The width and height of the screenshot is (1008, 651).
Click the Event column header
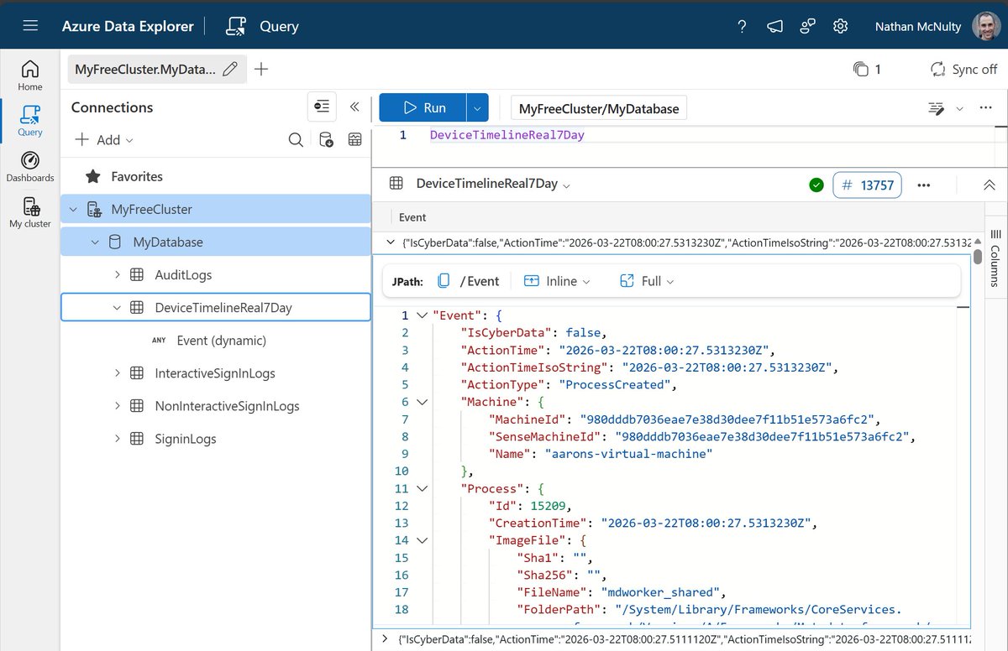click(x=412, y=217)
